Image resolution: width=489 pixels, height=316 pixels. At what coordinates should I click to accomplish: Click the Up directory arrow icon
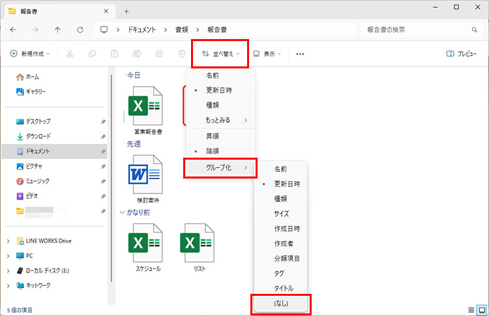coord(57,30)
